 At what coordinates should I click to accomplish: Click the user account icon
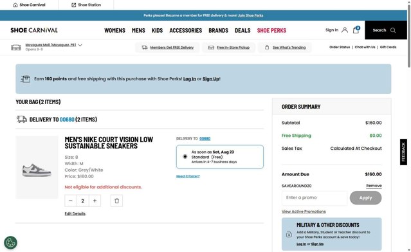tap(345, 30)
